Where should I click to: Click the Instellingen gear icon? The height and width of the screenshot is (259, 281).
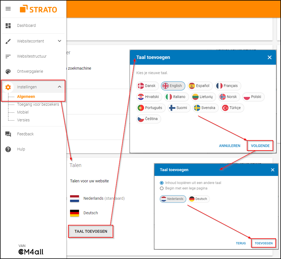click(x=8, y=87)
